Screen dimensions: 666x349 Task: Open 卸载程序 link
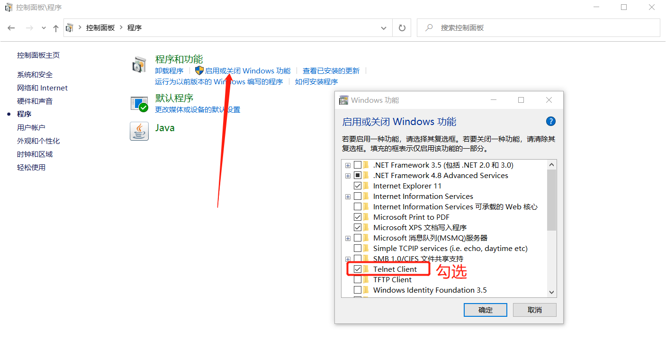(x=170, y=70)
